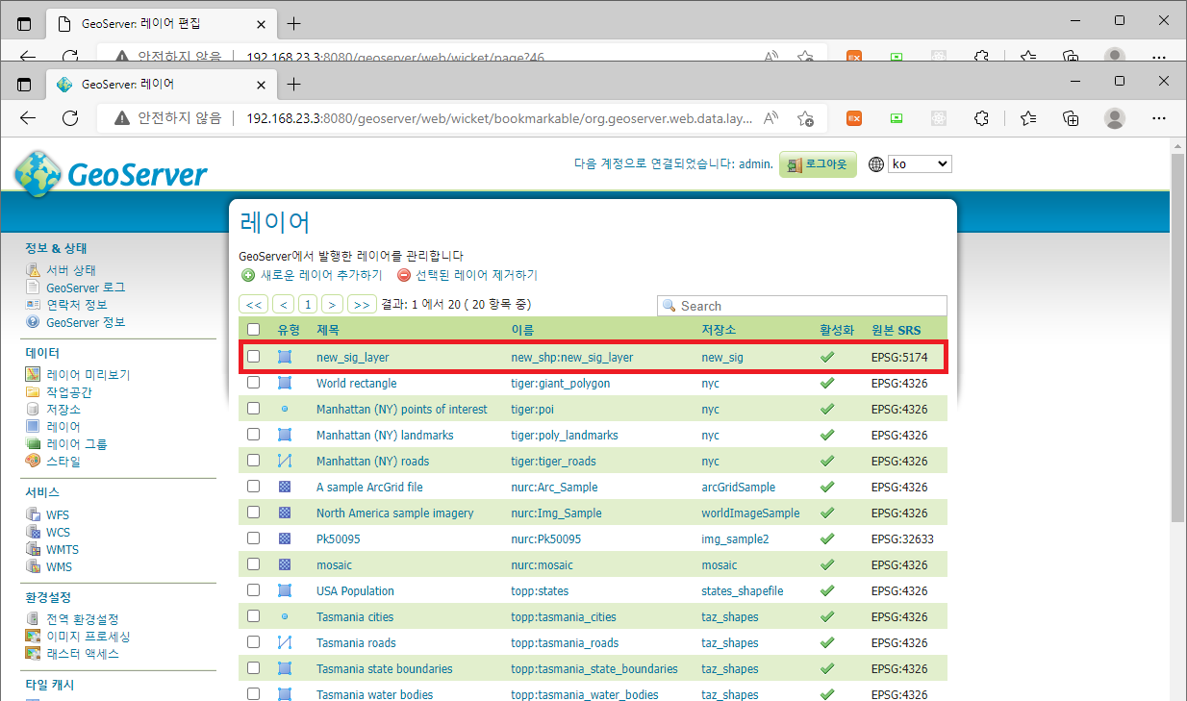The image size is (1187, 701).
Task: Sort table by 유형 column header
Action: point(289,330)
